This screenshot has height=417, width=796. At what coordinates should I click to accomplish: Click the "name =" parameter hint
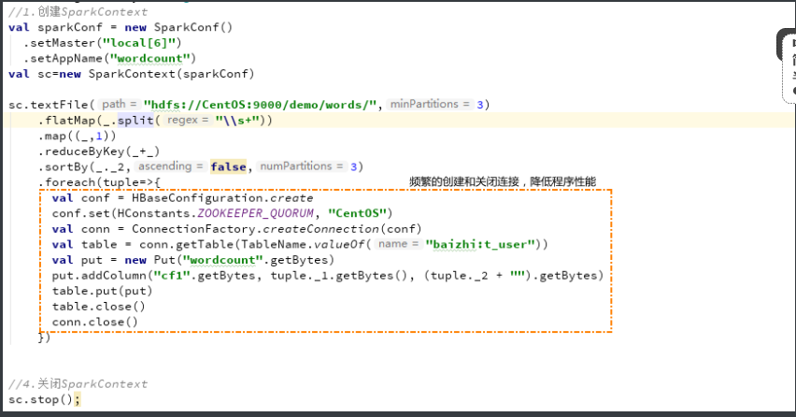[398, 244]
